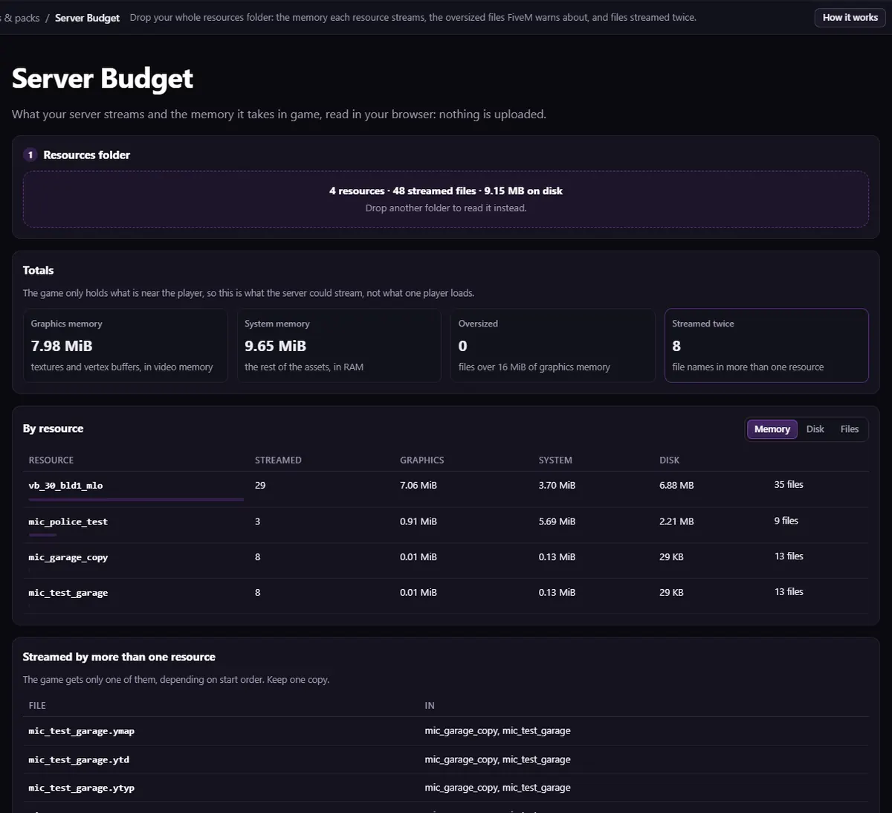Click the 5.69 MiB system value

click(557, 521)
